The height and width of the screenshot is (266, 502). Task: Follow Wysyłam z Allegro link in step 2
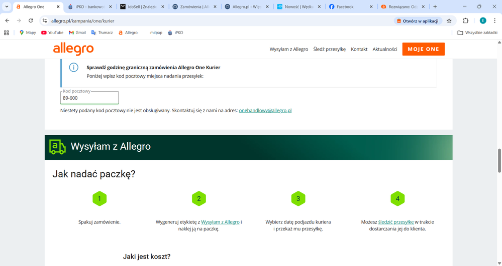220,222
